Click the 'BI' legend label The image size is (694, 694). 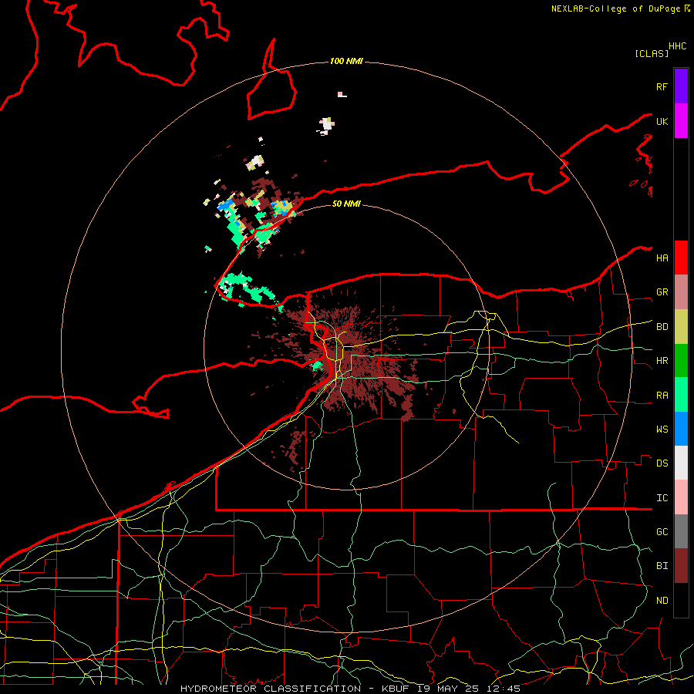click(x=662, y=566)
